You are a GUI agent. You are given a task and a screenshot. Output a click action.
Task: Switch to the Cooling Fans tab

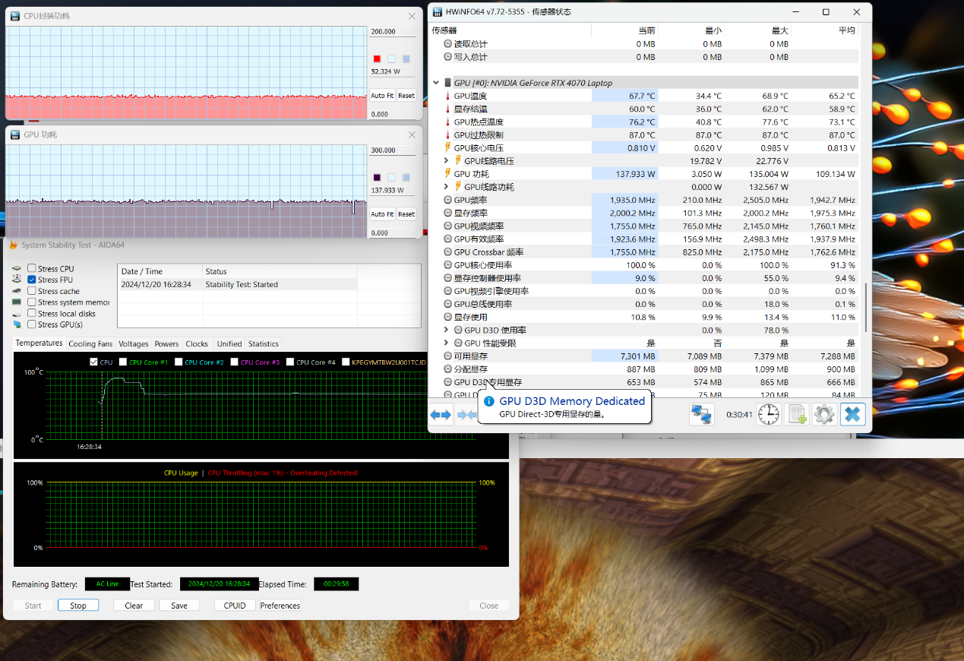tap(90, 344)
